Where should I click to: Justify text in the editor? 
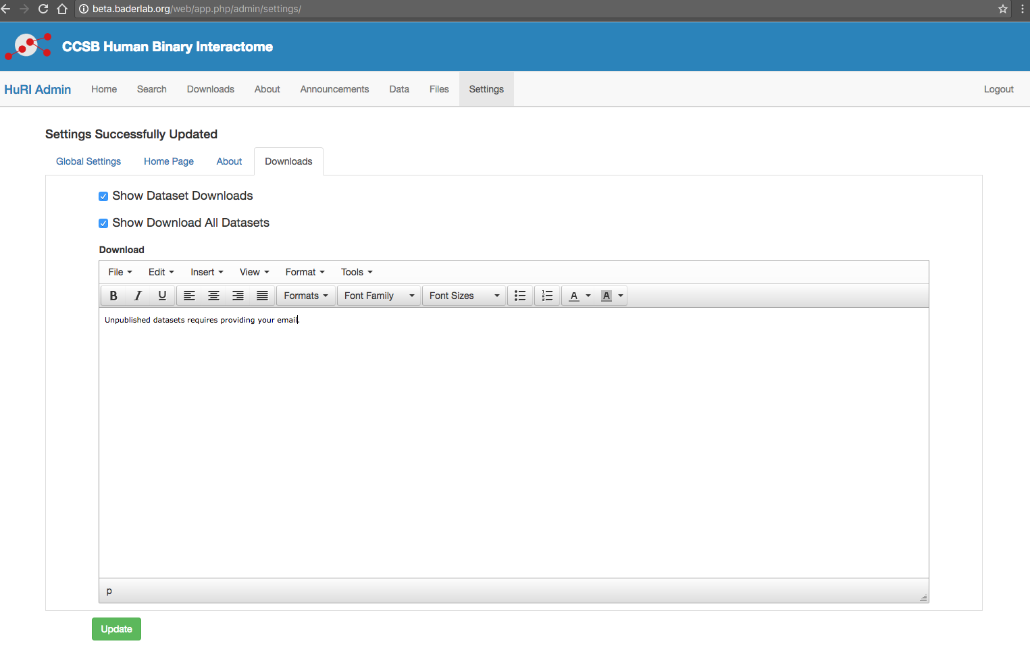[x=263, y=296]
